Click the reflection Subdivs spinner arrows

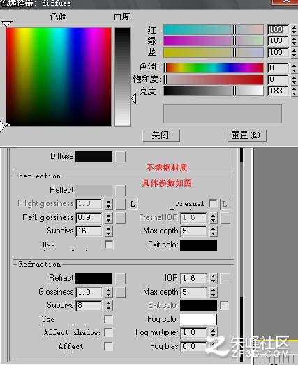click(x=108, y=231)
